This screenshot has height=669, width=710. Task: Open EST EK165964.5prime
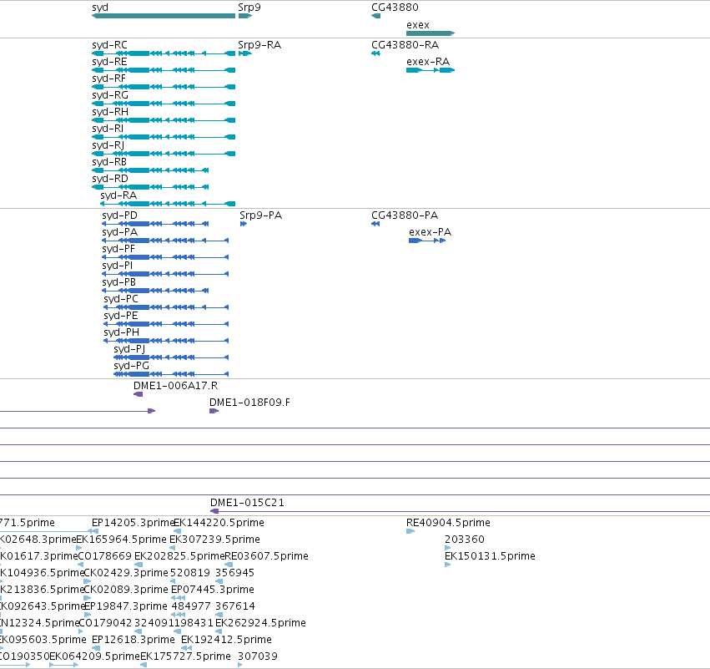point(79,548)
